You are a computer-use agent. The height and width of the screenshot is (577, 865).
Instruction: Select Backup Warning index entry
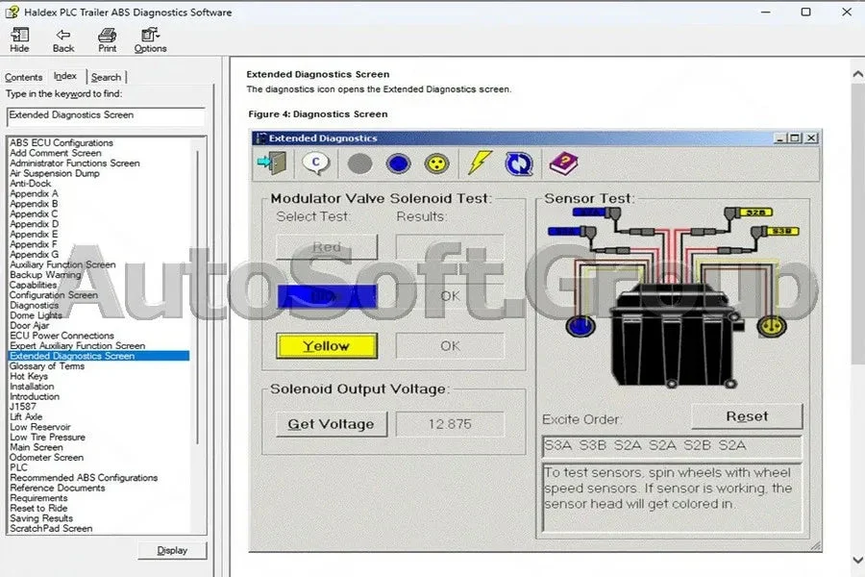coord(45,275)
